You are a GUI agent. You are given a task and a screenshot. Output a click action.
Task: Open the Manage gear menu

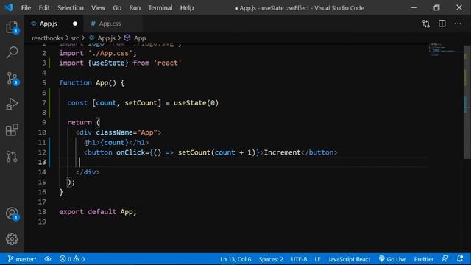point(12,239)
